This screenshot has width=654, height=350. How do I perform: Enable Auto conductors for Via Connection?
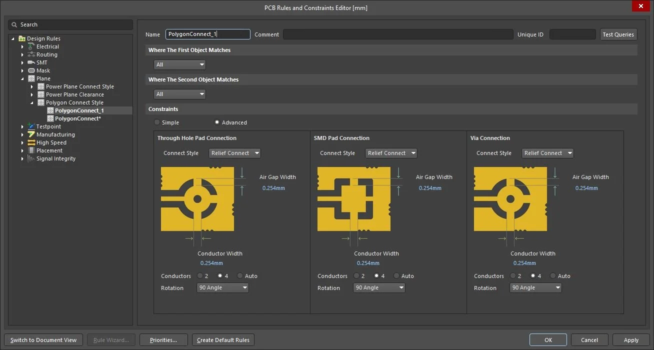click(x=553, y=275)
